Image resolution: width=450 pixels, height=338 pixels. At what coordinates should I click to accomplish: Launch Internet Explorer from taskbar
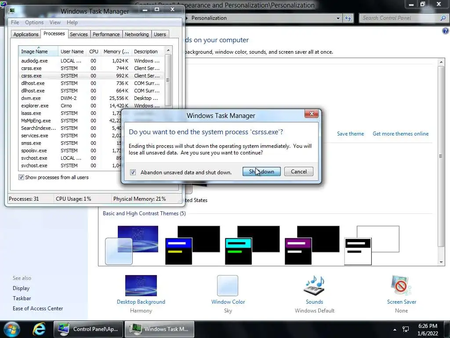(39, 329)
